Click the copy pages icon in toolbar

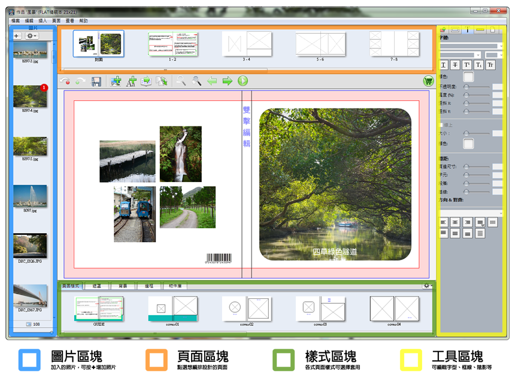162,81
